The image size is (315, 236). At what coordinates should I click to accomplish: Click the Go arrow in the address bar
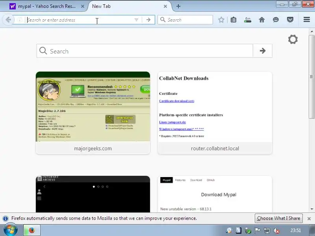[148, 20]
